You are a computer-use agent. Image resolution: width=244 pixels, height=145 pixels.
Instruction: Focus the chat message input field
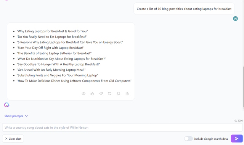(x=122, y=128)
